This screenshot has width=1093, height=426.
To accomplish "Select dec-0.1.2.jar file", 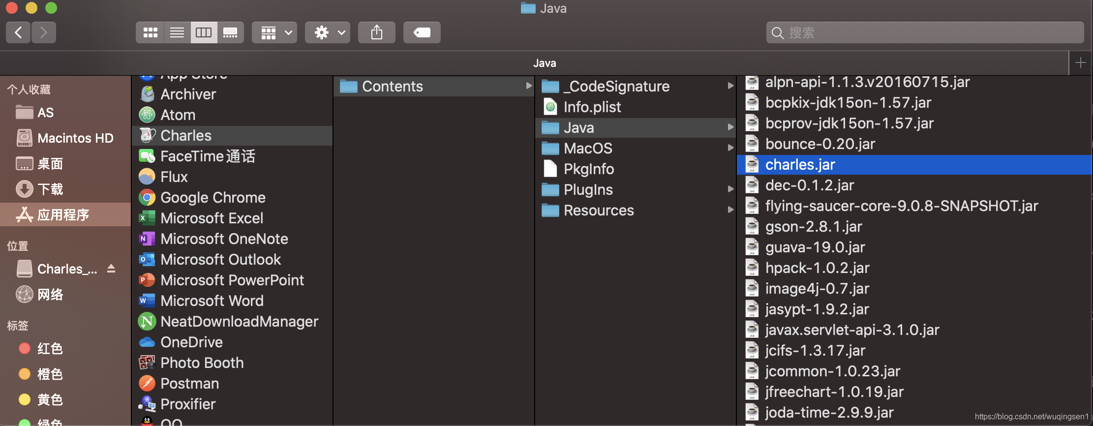I will [x=914, y=185].
